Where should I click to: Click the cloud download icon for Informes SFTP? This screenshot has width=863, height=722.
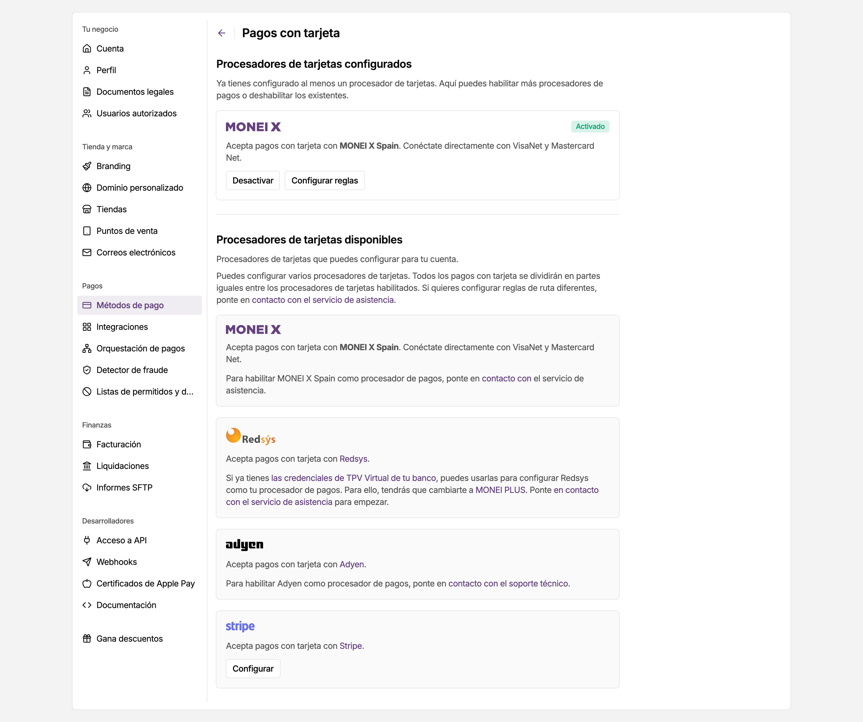(87, 488)
